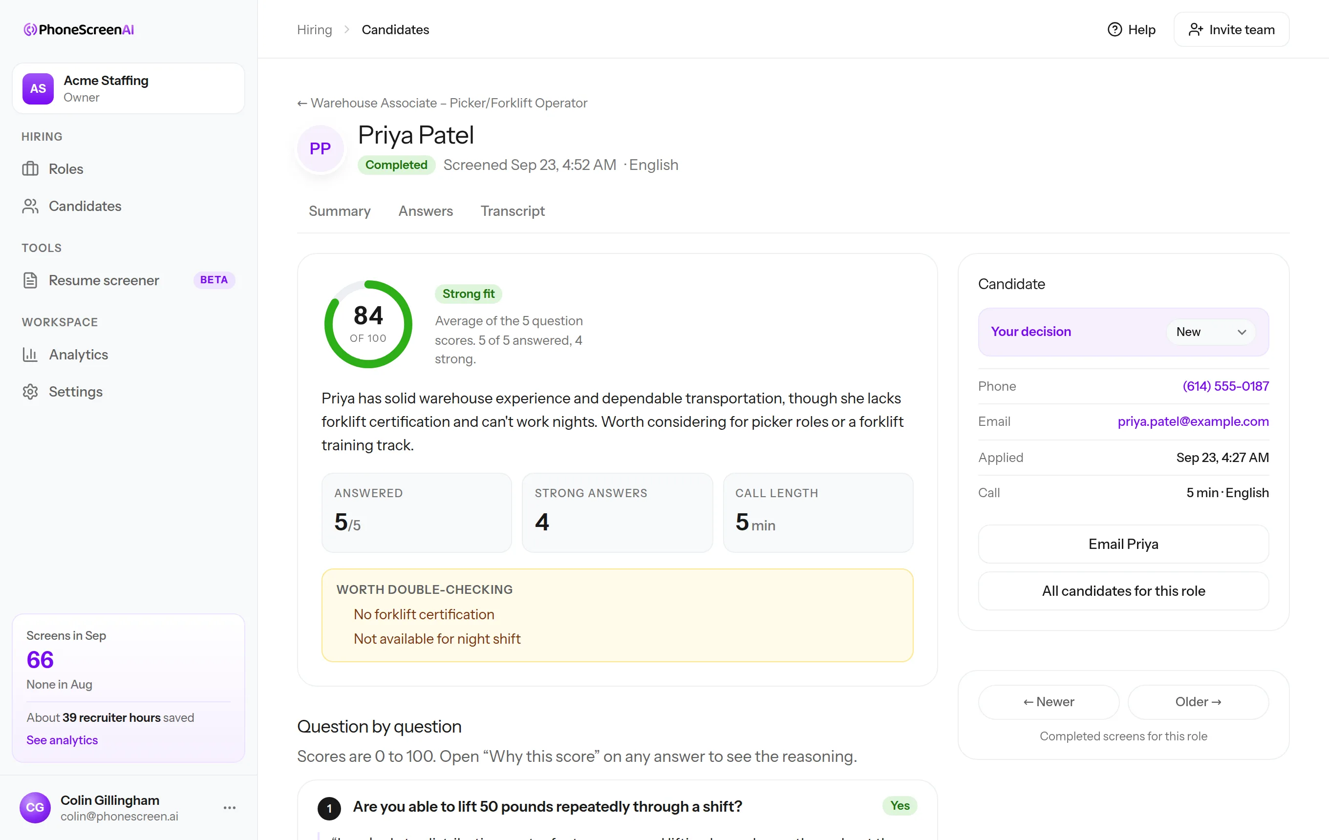Click the Analytics bar chart icon

(x=30, y=354)
